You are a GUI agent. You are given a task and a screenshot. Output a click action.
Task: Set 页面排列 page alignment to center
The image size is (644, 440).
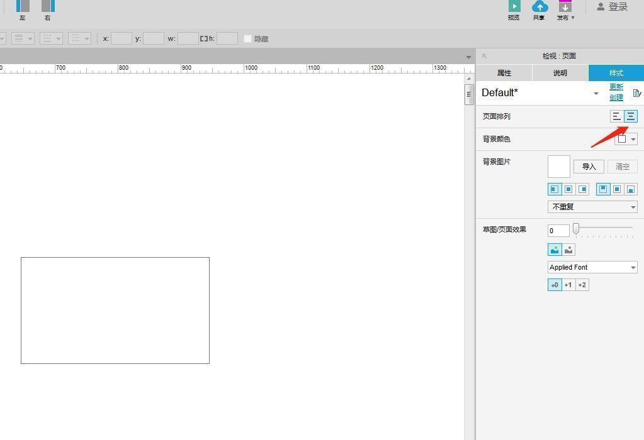(631, 116)
